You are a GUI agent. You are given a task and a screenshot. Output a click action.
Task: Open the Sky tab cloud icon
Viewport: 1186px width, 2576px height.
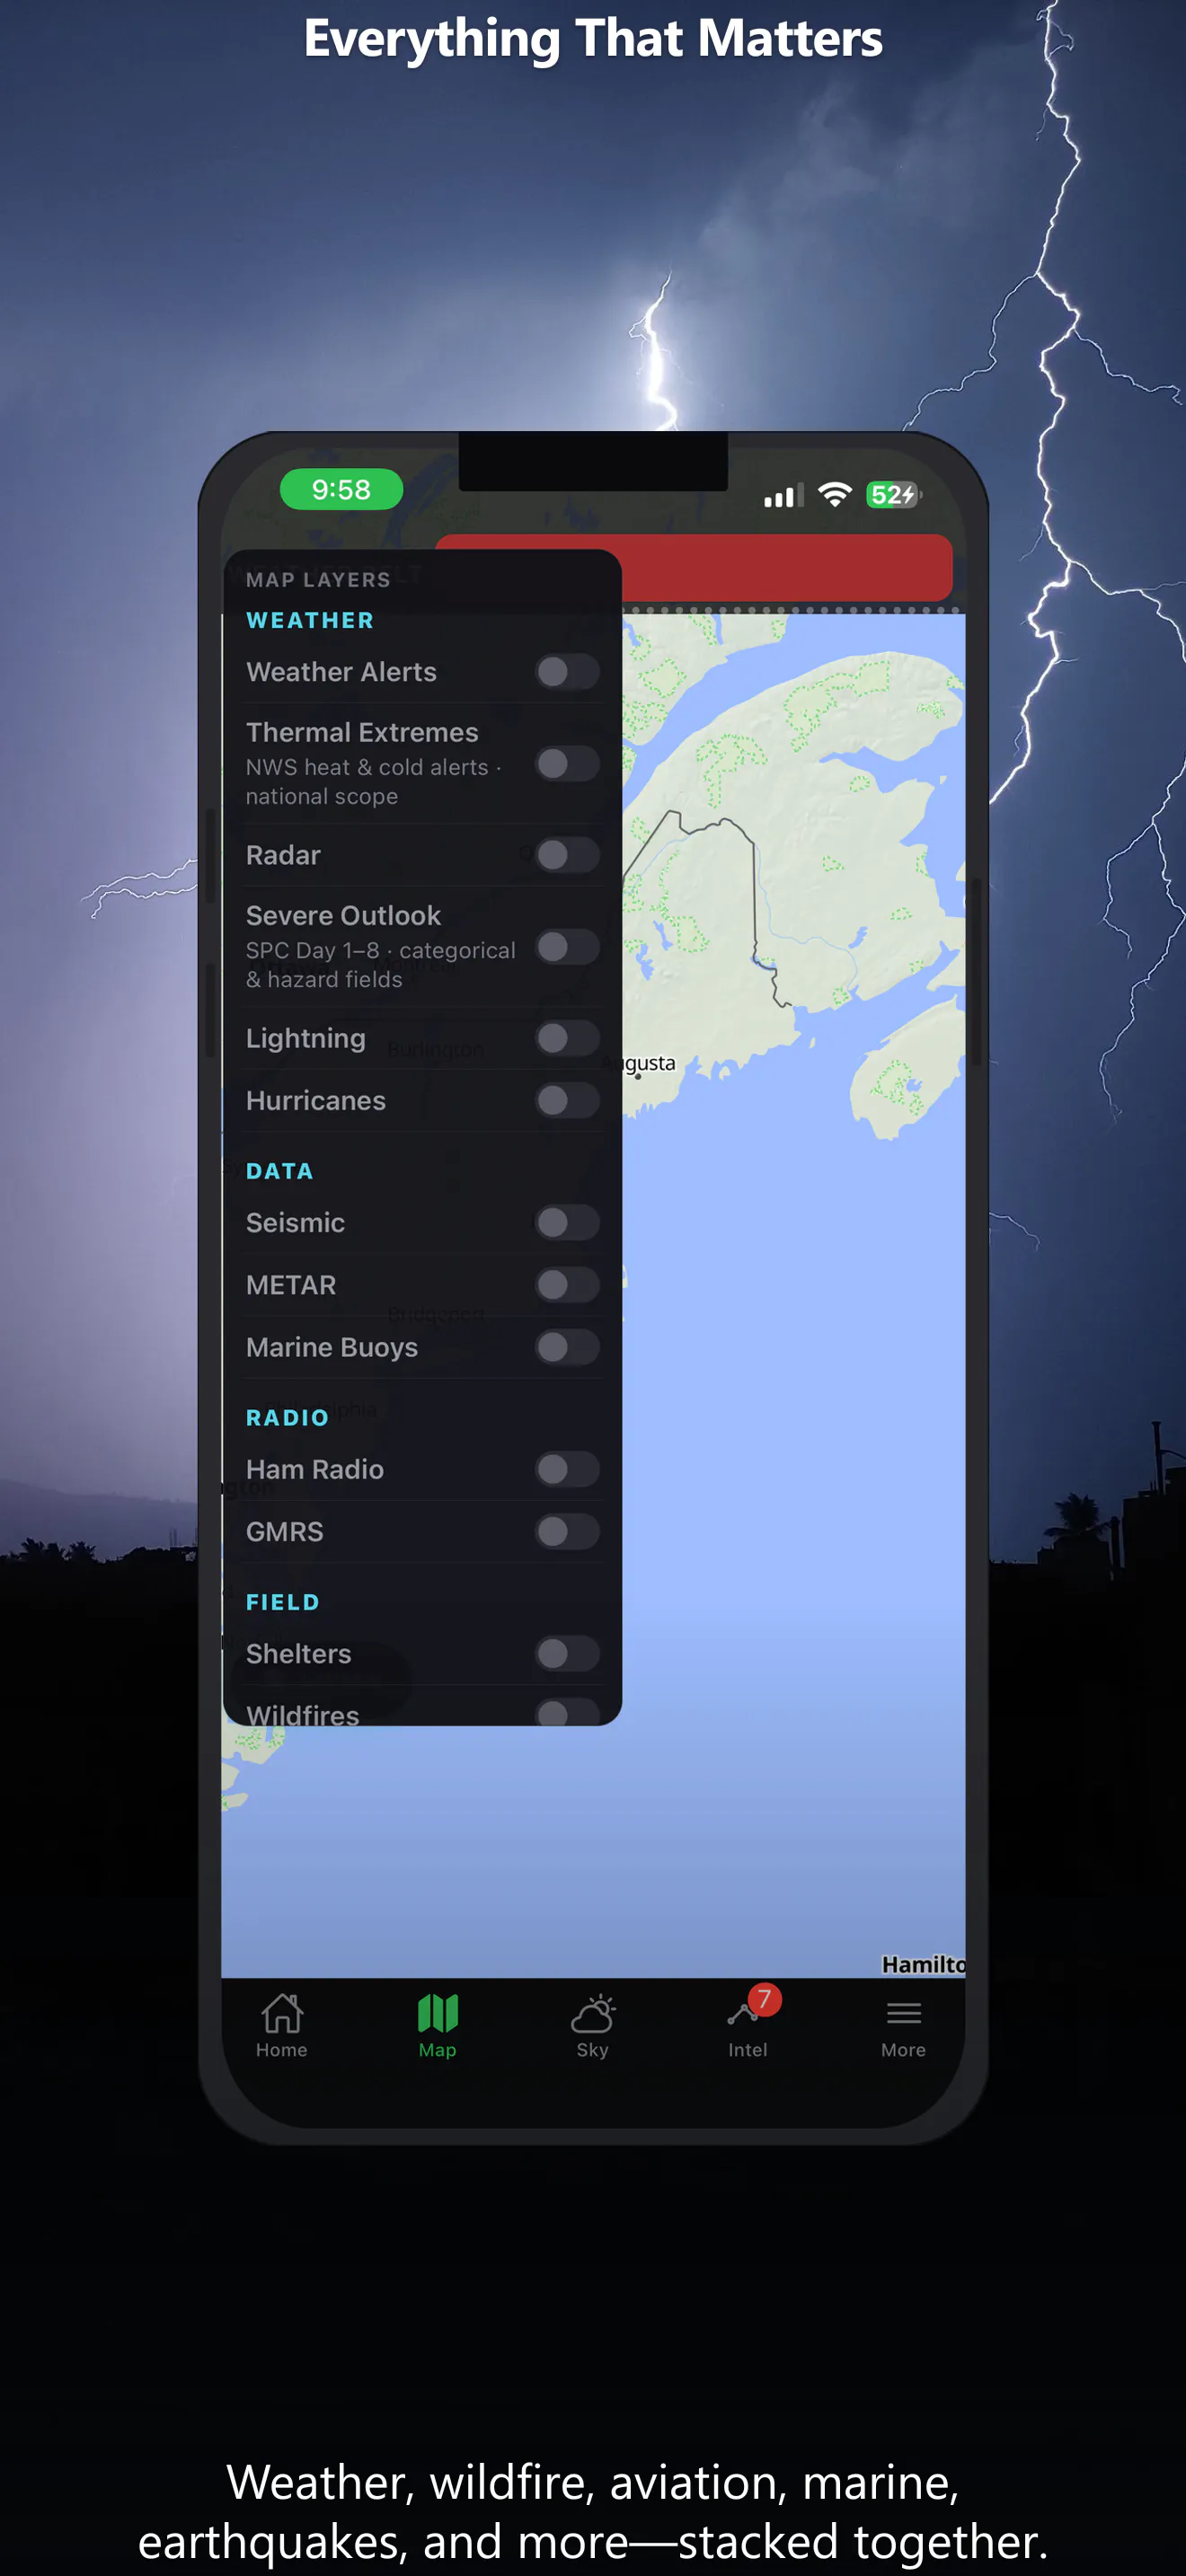(x=593, y=2013)
